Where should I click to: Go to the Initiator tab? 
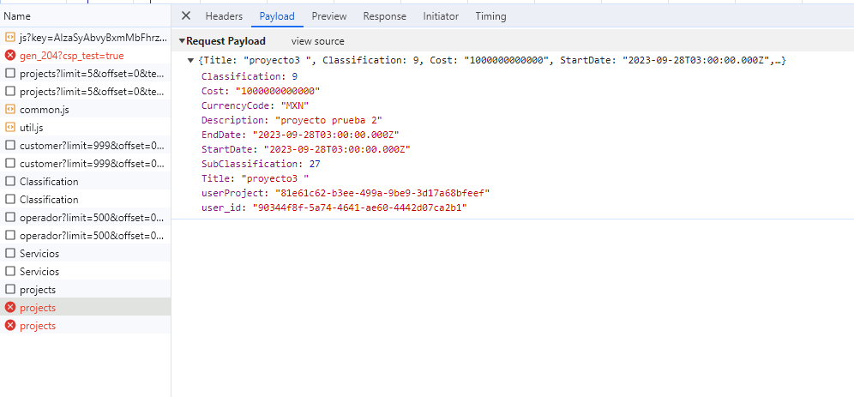pyautogui.click(x=441, y=16)
